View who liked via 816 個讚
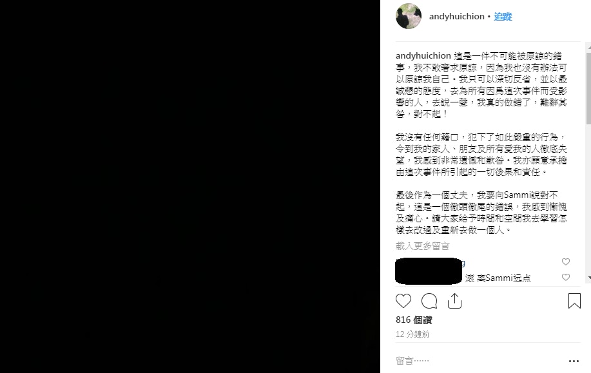 click(x=414, y=320)
